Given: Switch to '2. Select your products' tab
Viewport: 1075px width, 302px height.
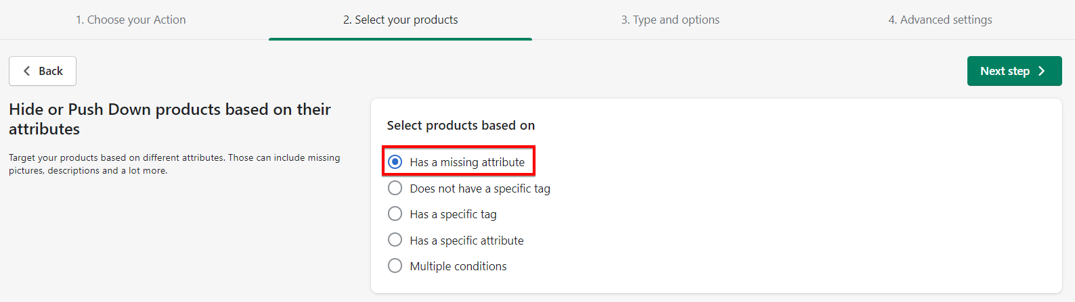Looking at the screenshot, I should 400,20.
